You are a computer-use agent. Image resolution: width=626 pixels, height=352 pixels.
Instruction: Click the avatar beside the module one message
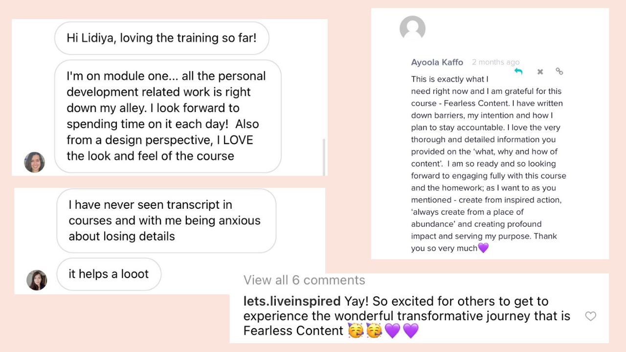coord(35,162)
